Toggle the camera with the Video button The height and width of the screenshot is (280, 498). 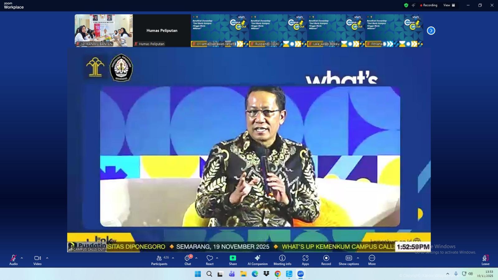pyautogui.click(x=37, y=260)
